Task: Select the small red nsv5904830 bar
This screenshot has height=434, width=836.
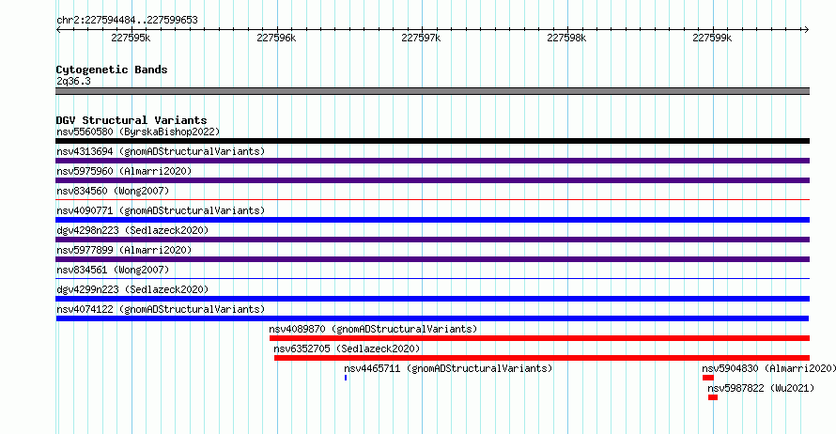Action: pos(708,378)
